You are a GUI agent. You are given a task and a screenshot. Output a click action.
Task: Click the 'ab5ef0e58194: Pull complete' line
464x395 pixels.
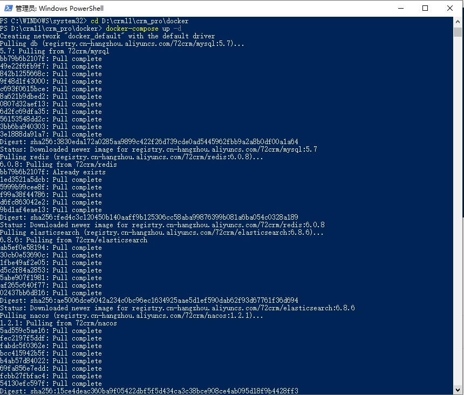(51, 248)
